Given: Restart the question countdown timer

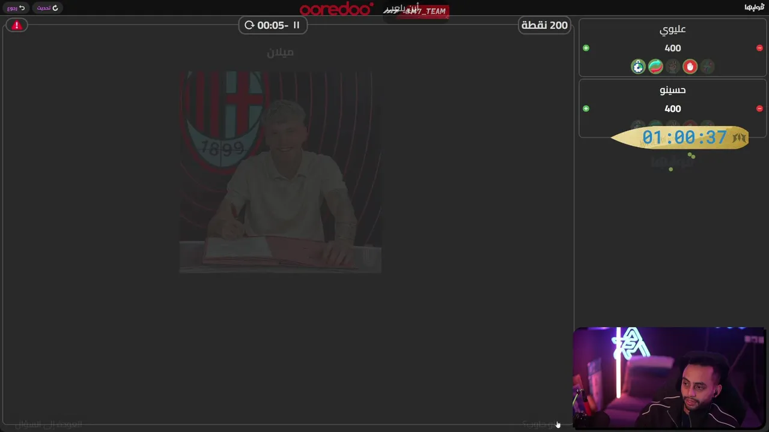Looking at the screenshot, I should click(x=249, y=25).
